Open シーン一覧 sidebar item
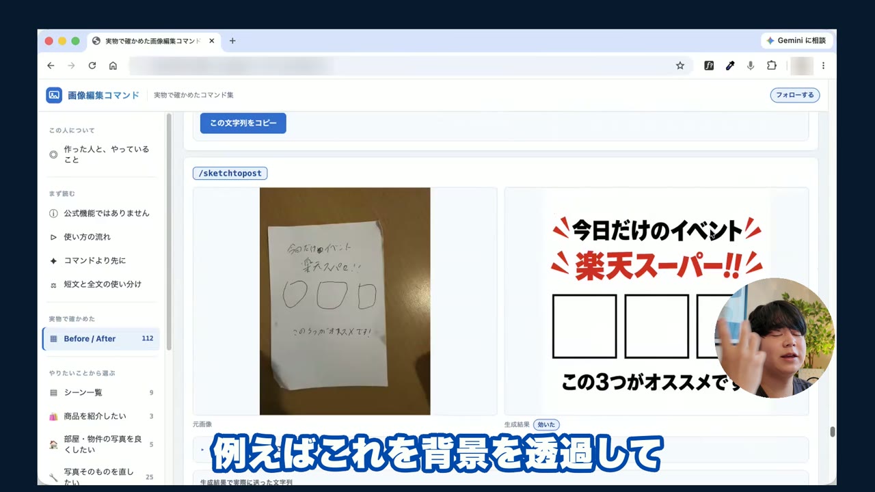Screen dimensions: 875x492 (x=101, y=393)
